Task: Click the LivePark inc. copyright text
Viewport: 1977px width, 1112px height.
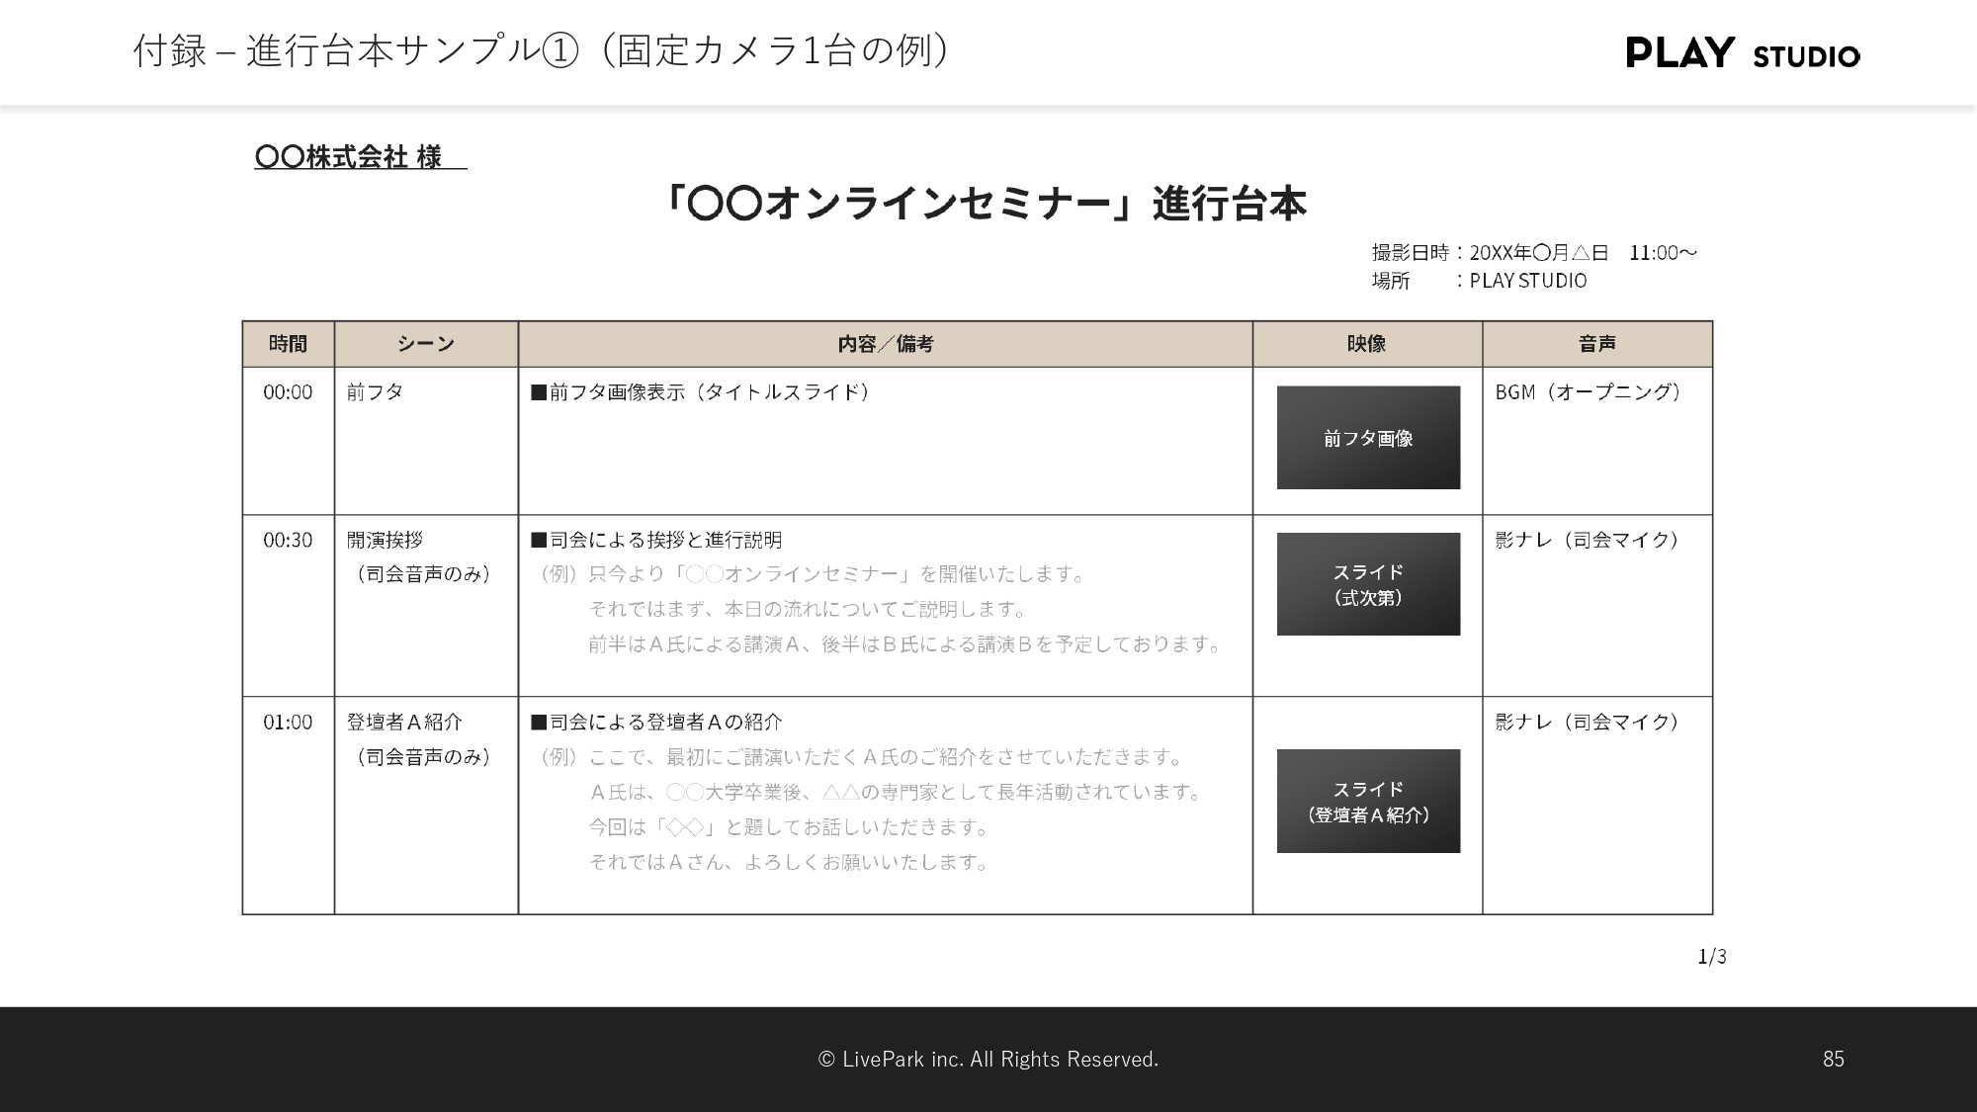Action: click(988, 1060)
